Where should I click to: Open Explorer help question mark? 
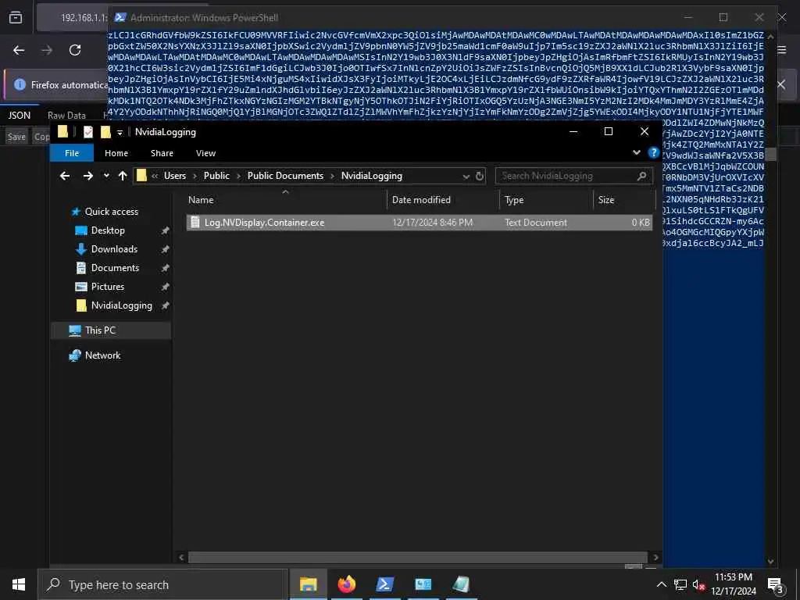653,152
